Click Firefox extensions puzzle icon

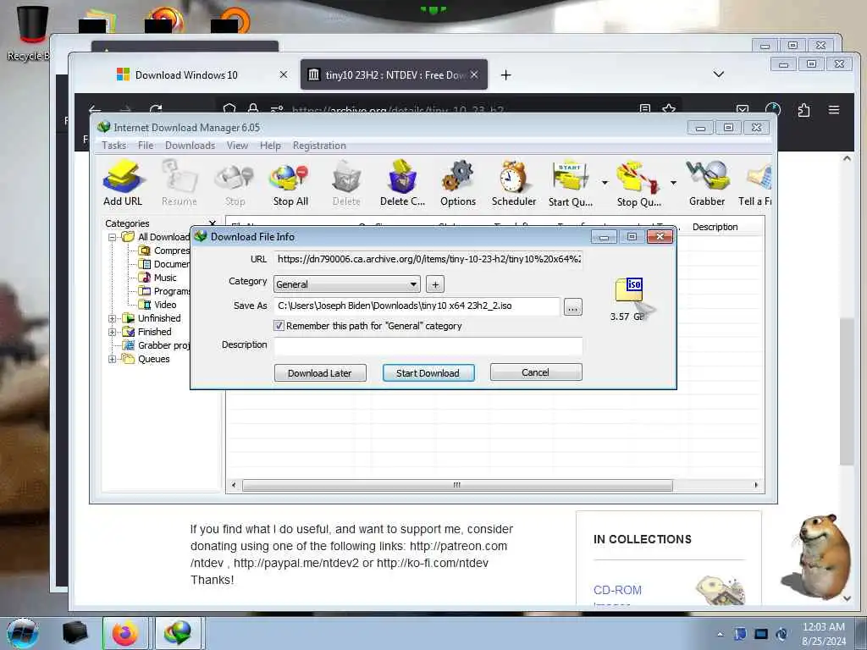point(804,110)
